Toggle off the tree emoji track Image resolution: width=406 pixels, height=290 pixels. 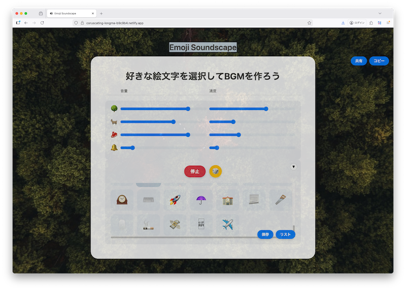click(x=114, y=108)
